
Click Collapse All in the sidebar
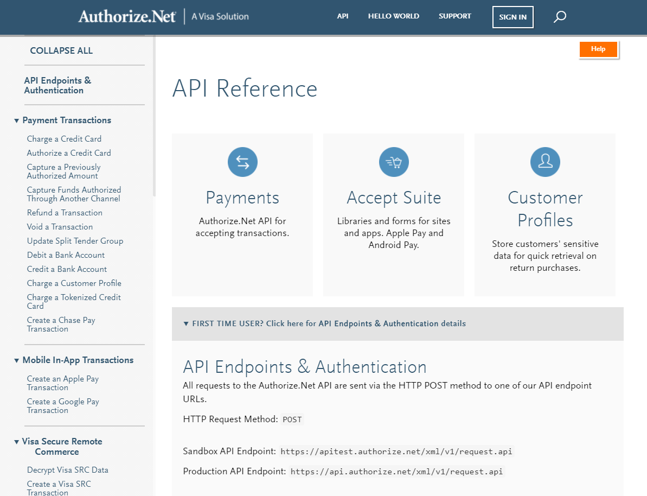point(61,50)
